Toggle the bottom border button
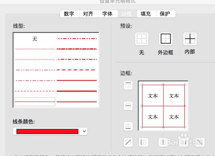 [x=128, y=126]
